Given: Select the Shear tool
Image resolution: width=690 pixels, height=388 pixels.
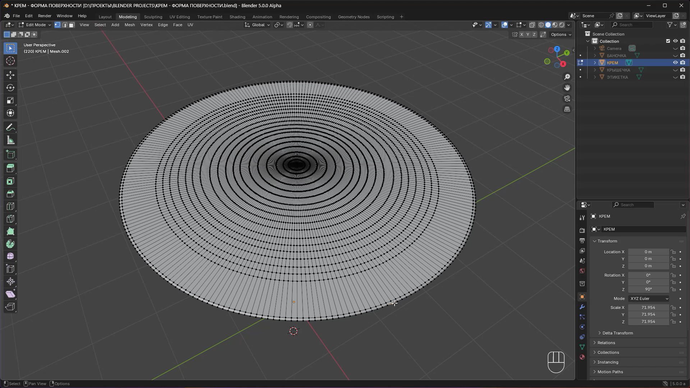Looking at the screenshot, I should tap(10, 294).
